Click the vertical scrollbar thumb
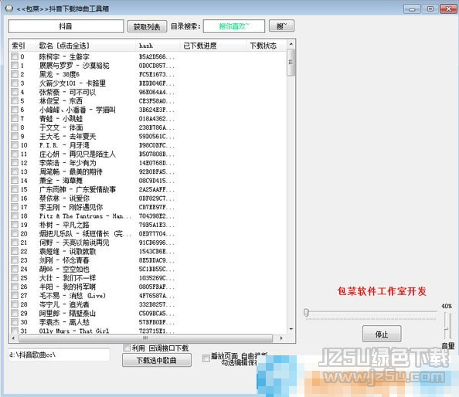The height and width of the screenshot is (397, 459). coord(291,63)
